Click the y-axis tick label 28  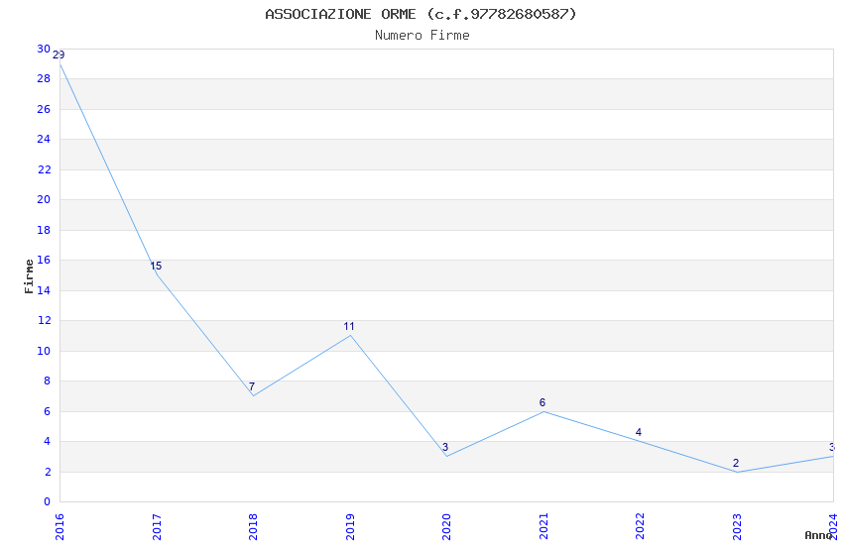tap(44, 79)
